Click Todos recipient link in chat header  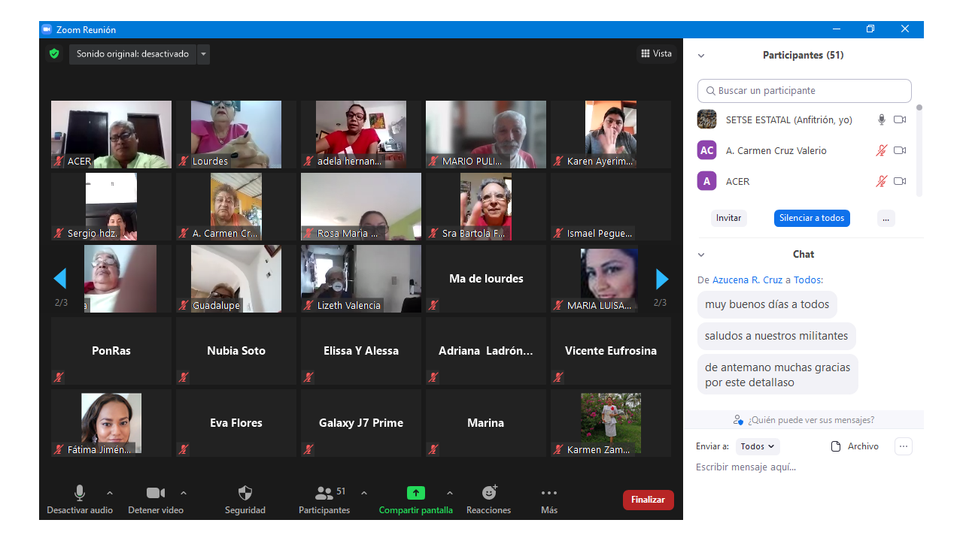(x=807, y=280)
